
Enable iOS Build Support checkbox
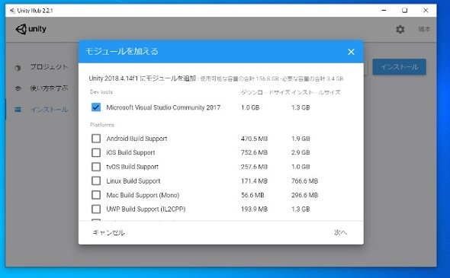coord(96,152)
